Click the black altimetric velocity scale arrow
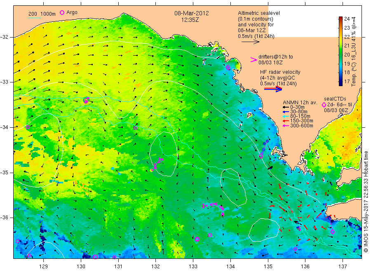This screenshot has height=272, width=371. coord(250,42)
